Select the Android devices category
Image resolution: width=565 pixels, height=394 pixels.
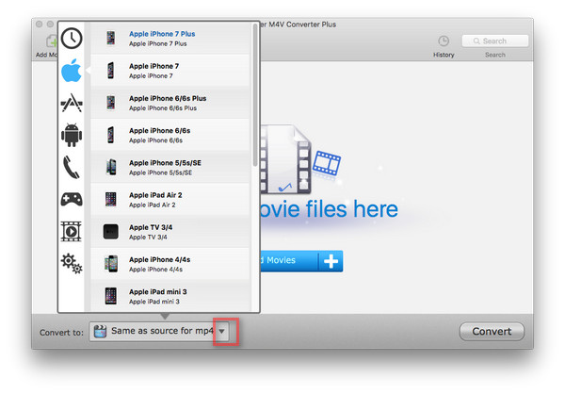(72, 135)
